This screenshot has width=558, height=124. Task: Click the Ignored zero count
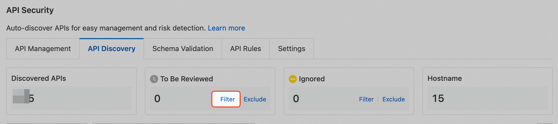coord(296,99)
